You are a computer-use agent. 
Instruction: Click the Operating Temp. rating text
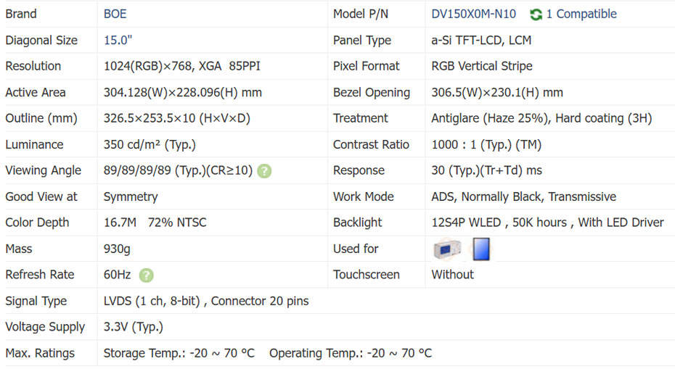(350, 353)
